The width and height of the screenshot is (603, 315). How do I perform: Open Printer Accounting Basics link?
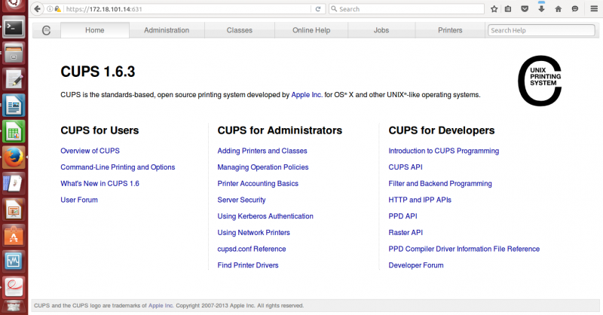[258, 183]
